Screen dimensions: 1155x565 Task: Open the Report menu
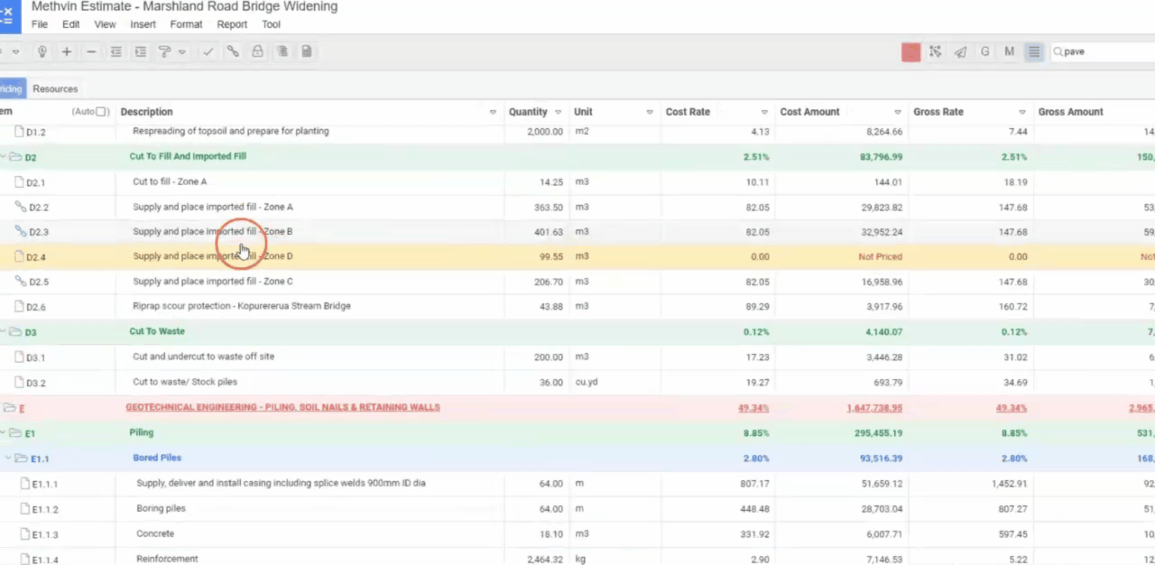pyautogui.click(x=231, y=25)
